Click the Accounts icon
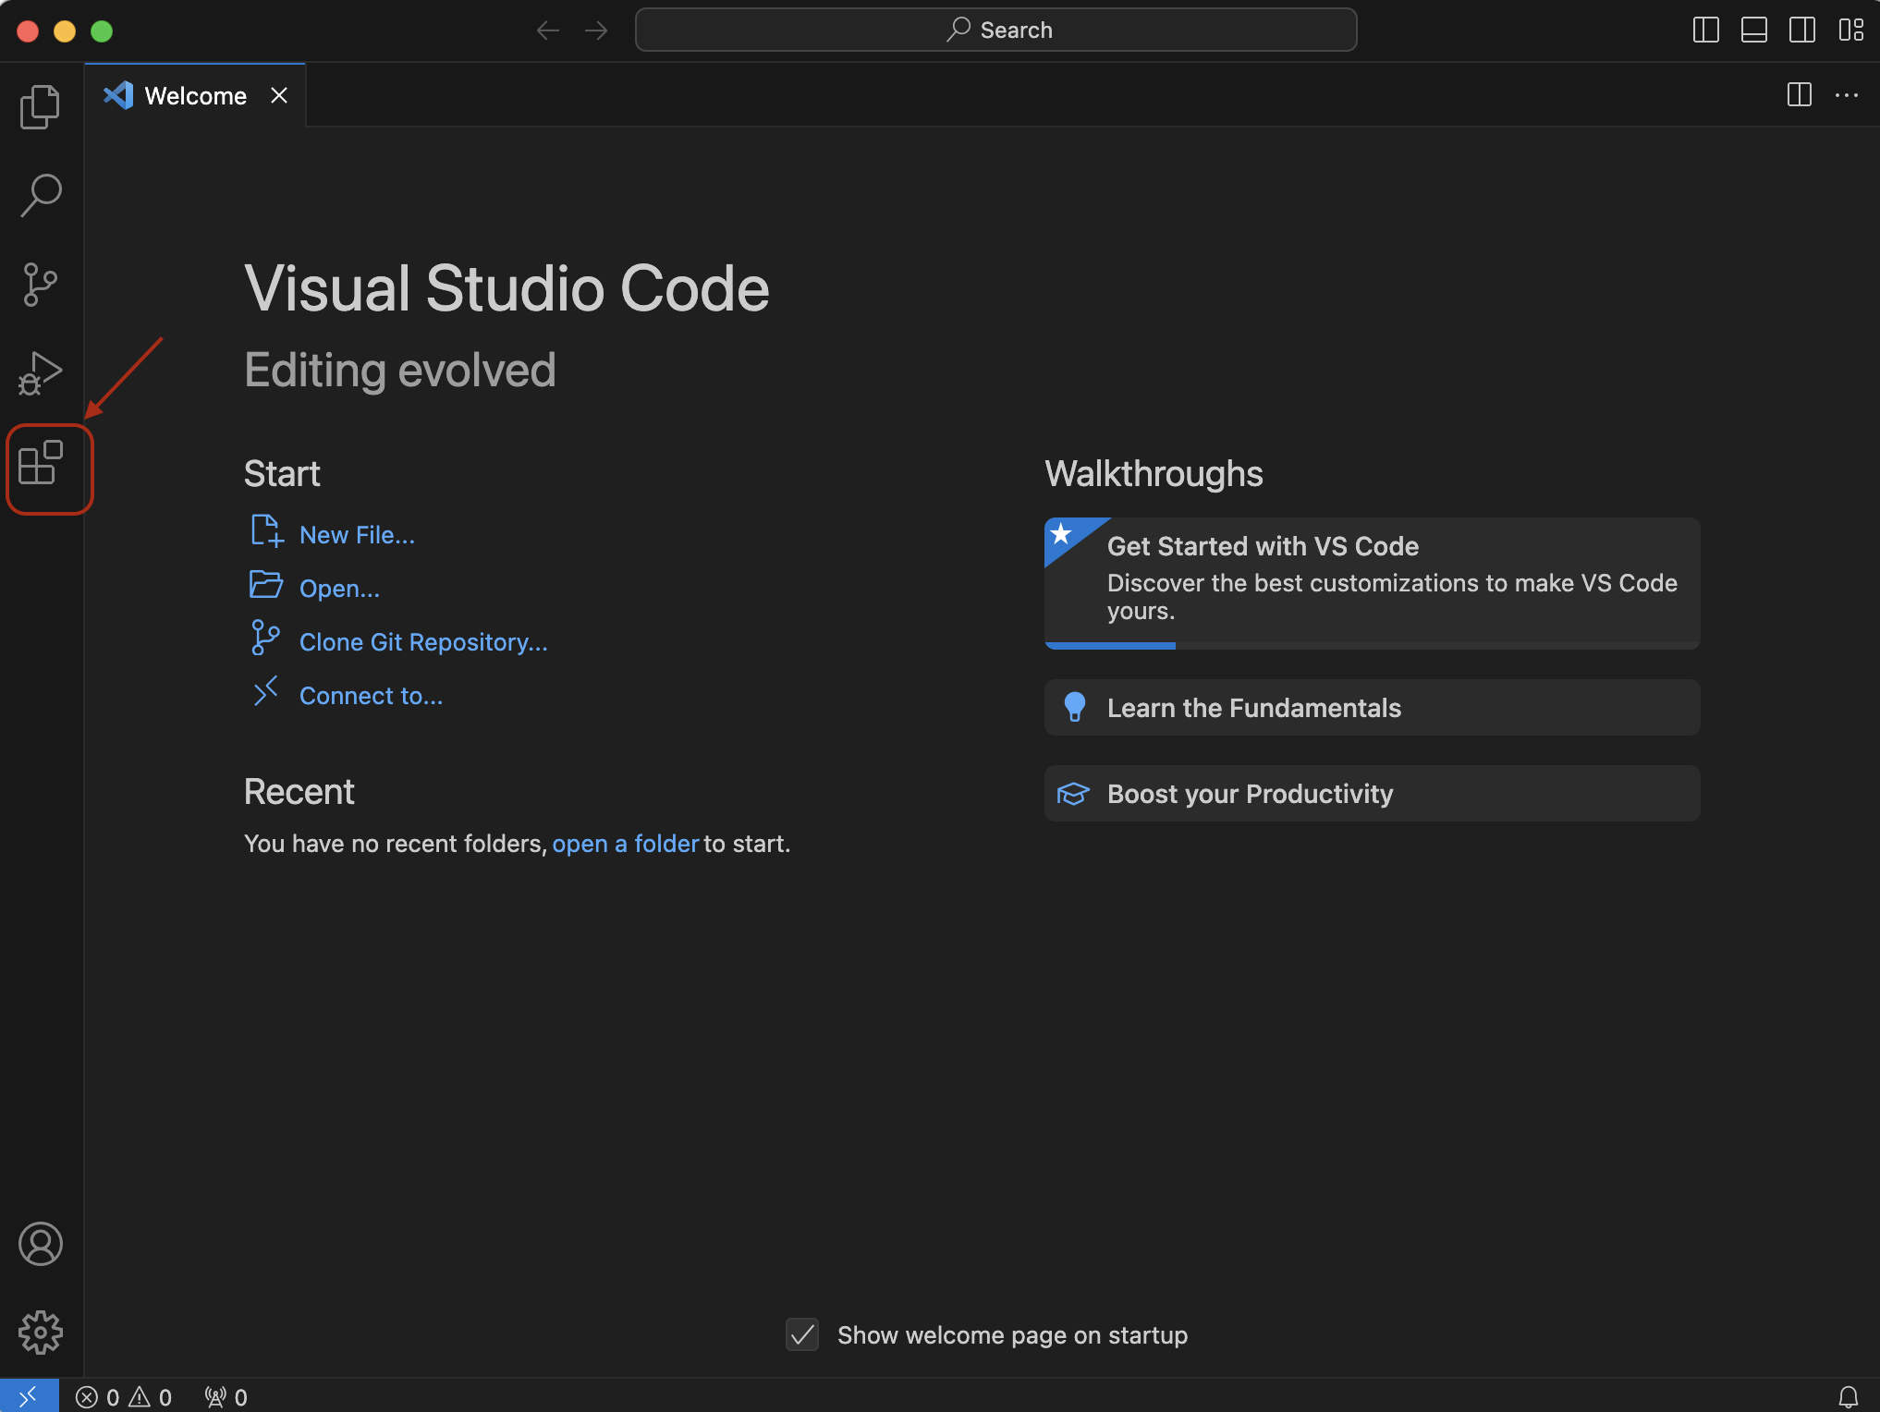Screen dimensions: 1880x1412 coord(41,1245)
